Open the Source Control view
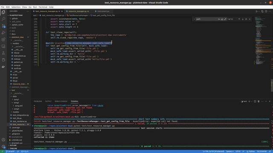This screenshot has width=273, height=153. point(3,26)
